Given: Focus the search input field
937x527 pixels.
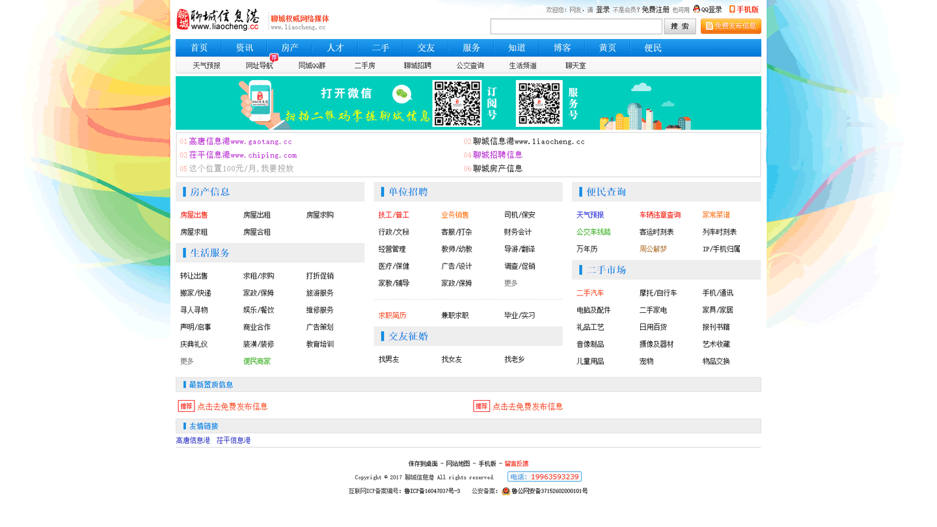Looking at the screenshot, I should click(x=576, y=26).
